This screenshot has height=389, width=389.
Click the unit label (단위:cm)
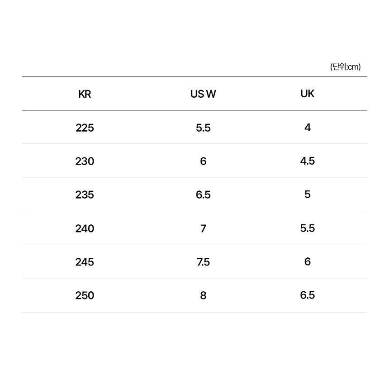(x=345, y=67)
